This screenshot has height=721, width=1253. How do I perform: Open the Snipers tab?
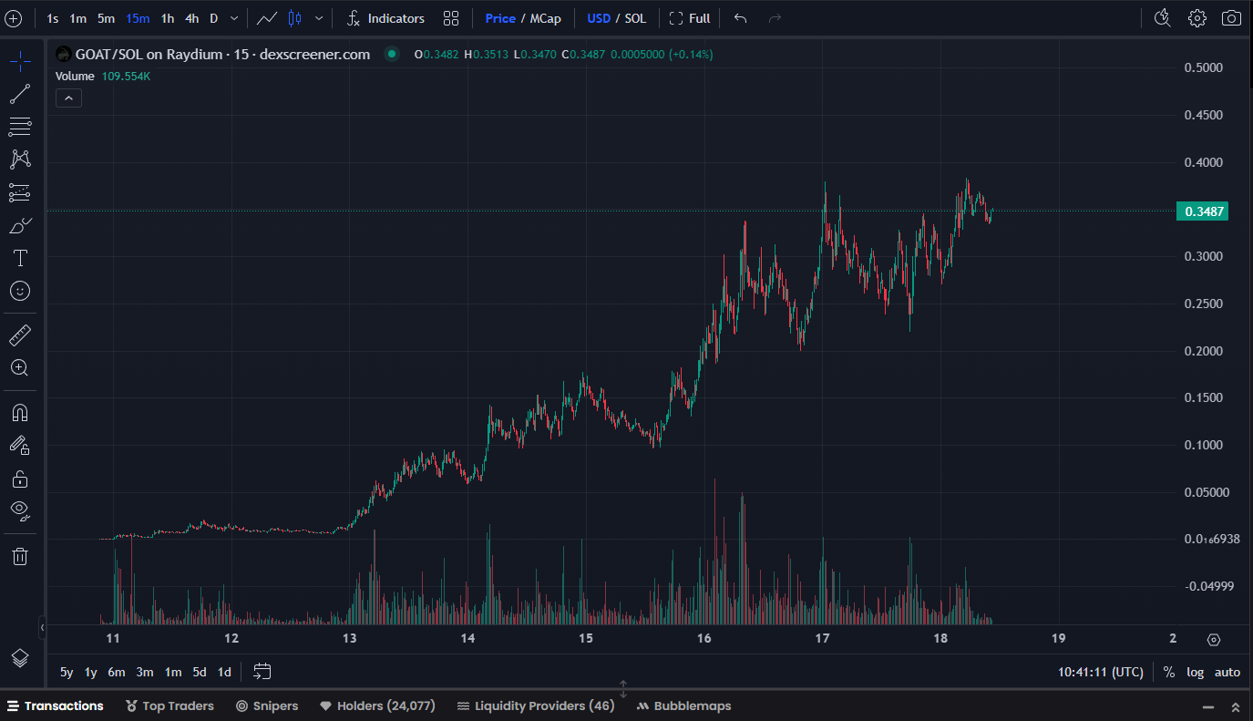267,706
